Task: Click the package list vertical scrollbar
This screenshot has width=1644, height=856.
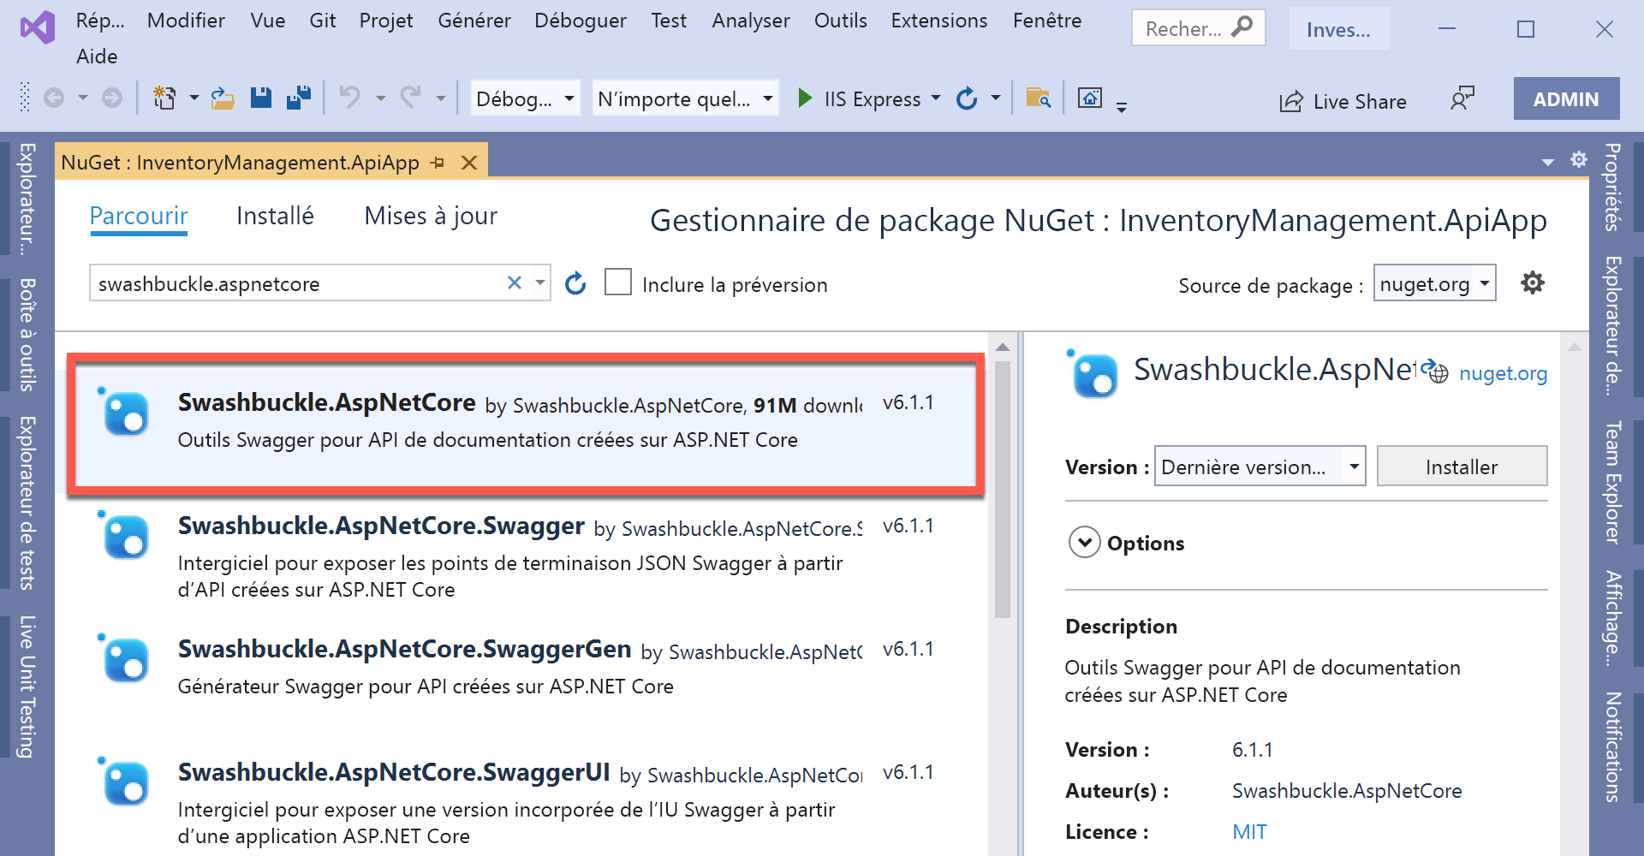Action: coord(1003,490)
